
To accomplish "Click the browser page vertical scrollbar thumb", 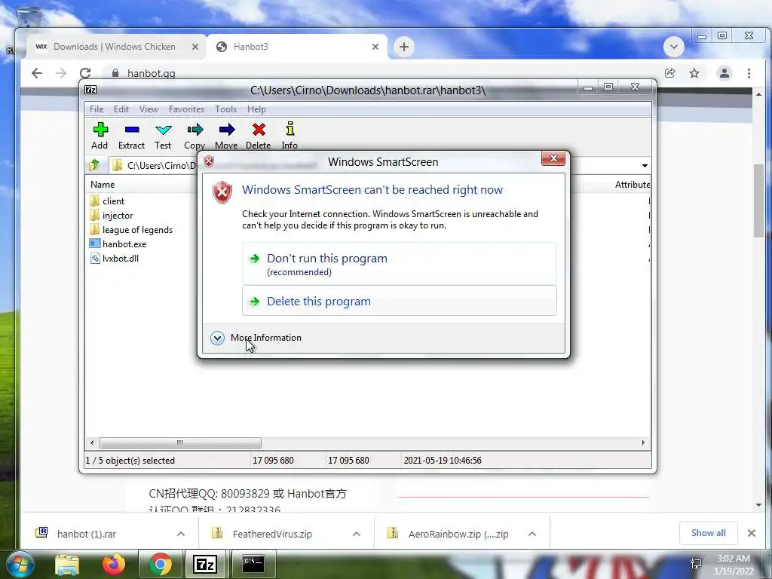I will click(758, 201).
